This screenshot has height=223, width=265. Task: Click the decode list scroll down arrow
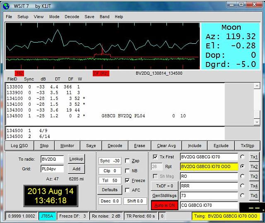click(x=257, y=122)
